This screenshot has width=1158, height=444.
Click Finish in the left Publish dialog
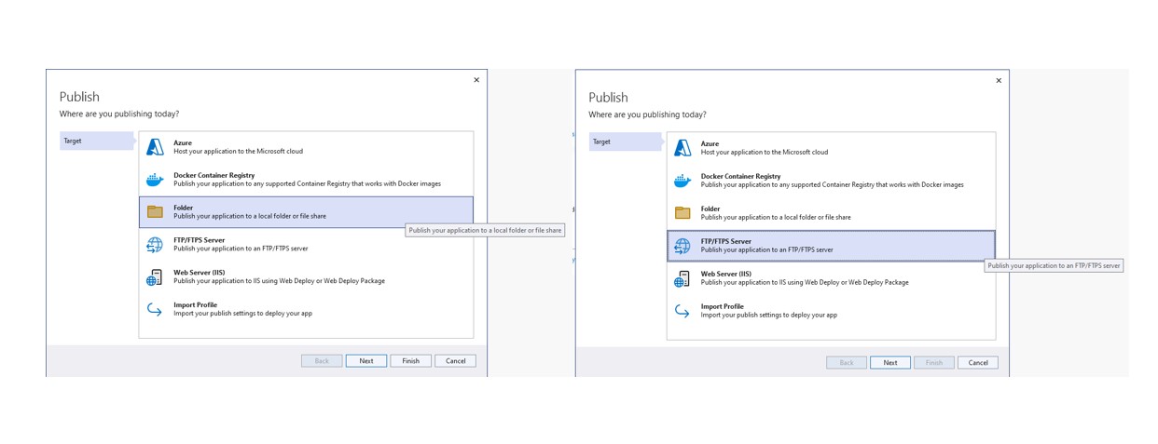point(411,361)
